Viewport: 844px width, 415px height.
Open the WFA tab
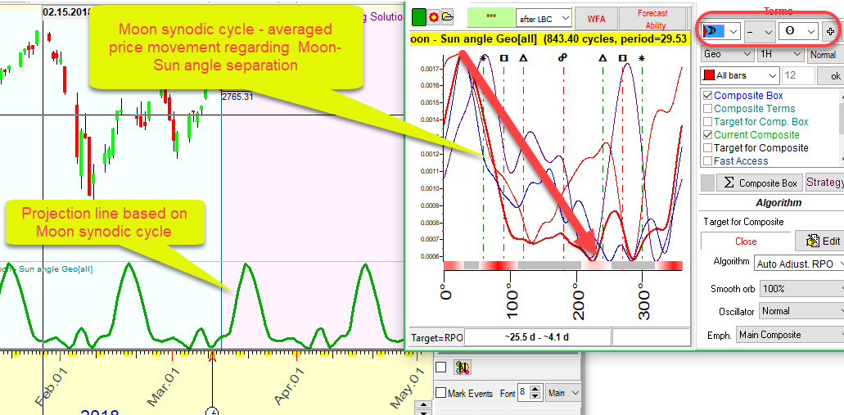point(595,17)
